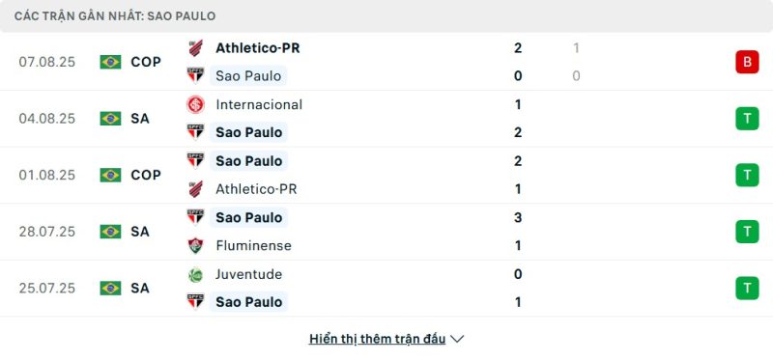Viewport: 773px width, 361px height.
Task: Click the SA competition label on 28.07.25
Action: (x=140, y=232)
